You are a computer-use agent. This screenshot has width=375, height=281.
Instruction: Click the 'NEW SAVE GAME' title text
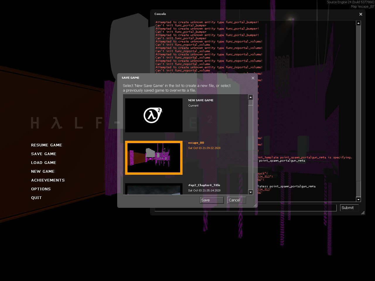(201, 100)
